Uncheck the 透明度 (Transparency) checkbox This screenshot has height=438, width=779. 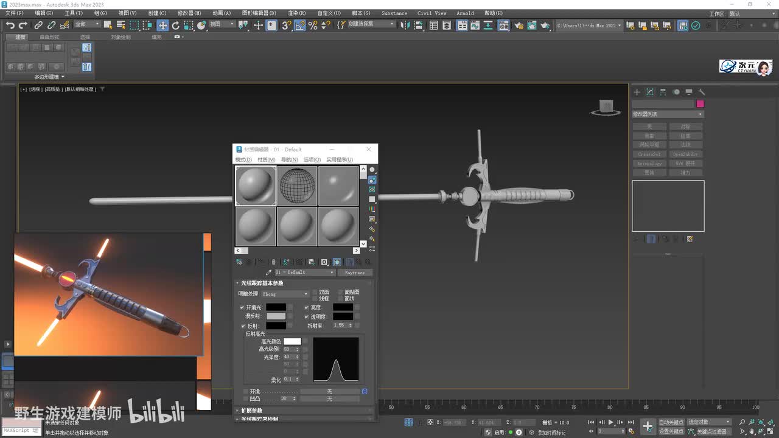coord(307,316)
